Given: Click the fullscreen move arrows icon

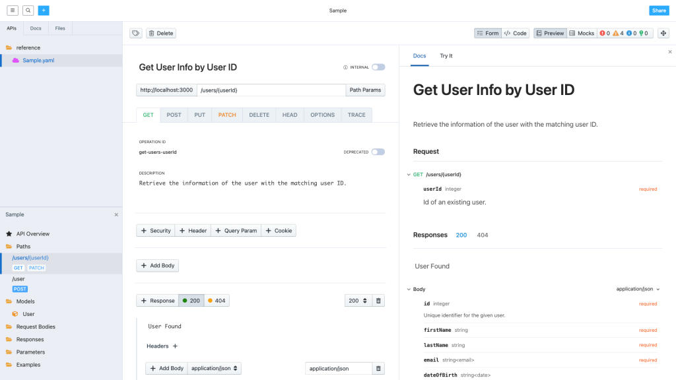Looking at the screenshot, I should click(x=663, y=33).
